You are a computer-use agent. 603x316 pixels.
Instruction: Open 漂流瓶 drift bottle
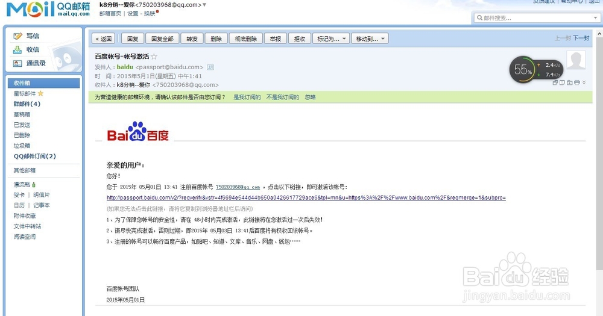click(22, 185)
